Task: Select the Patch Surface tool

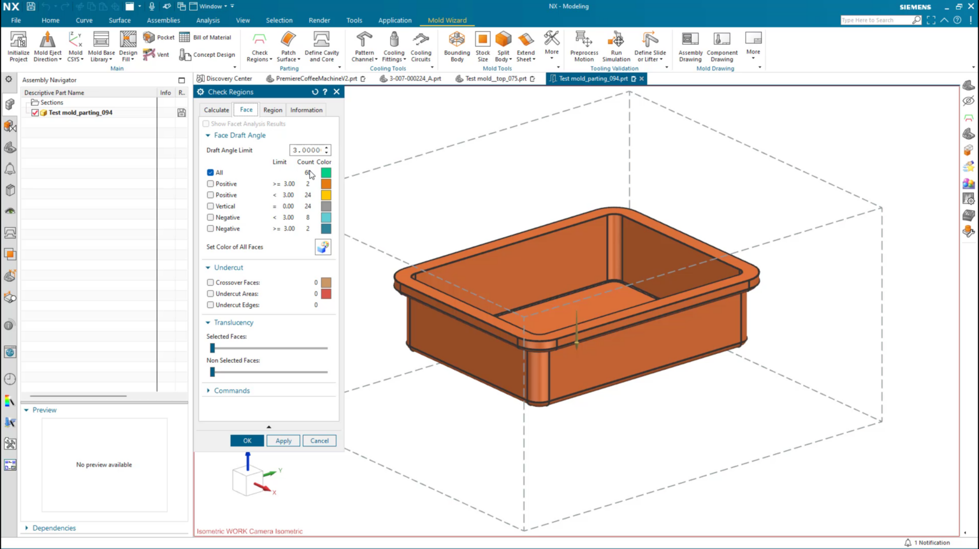Action: click(287, 45)
